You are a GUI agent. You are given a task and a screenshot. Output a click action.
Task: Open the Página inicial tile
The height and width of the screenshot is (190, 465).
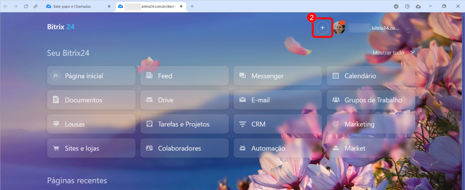91,76
